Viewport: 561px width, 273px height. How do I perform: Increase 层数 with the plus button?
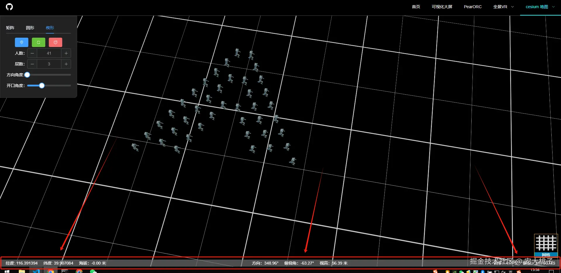coord(66,64)
